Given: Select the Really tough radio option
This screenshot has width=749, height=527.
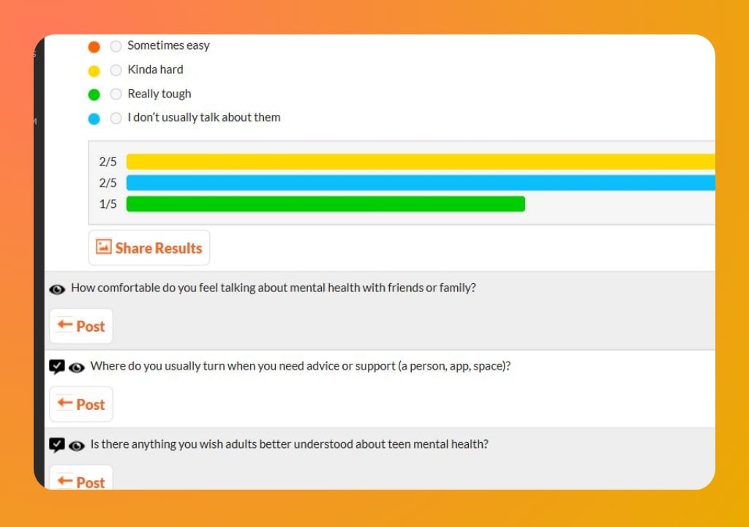Looking at the screenshot, I should [116, 94].
